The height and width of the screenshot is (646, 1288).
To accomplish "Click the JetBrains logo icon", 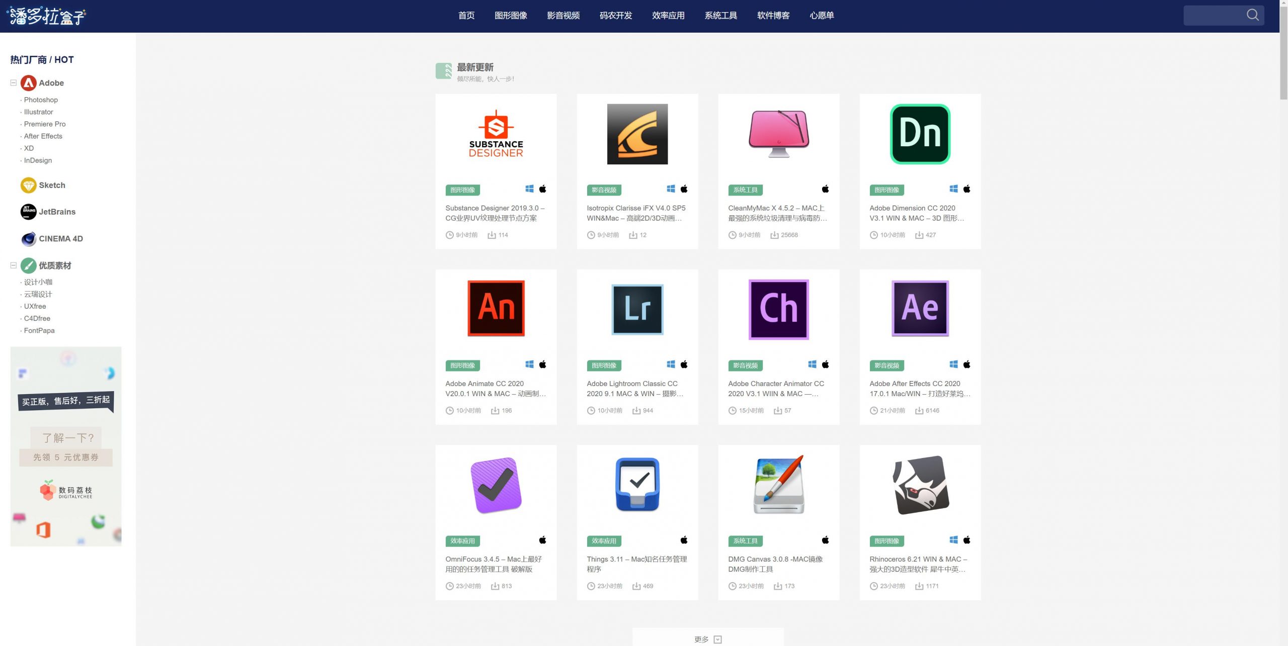I will [28, 212].
